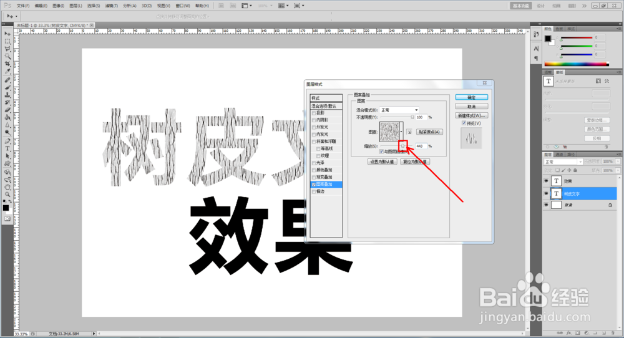624x338 pixels.
Task: Click the add vector mask icon in Masks panel
Action: [x=607, y=81]
